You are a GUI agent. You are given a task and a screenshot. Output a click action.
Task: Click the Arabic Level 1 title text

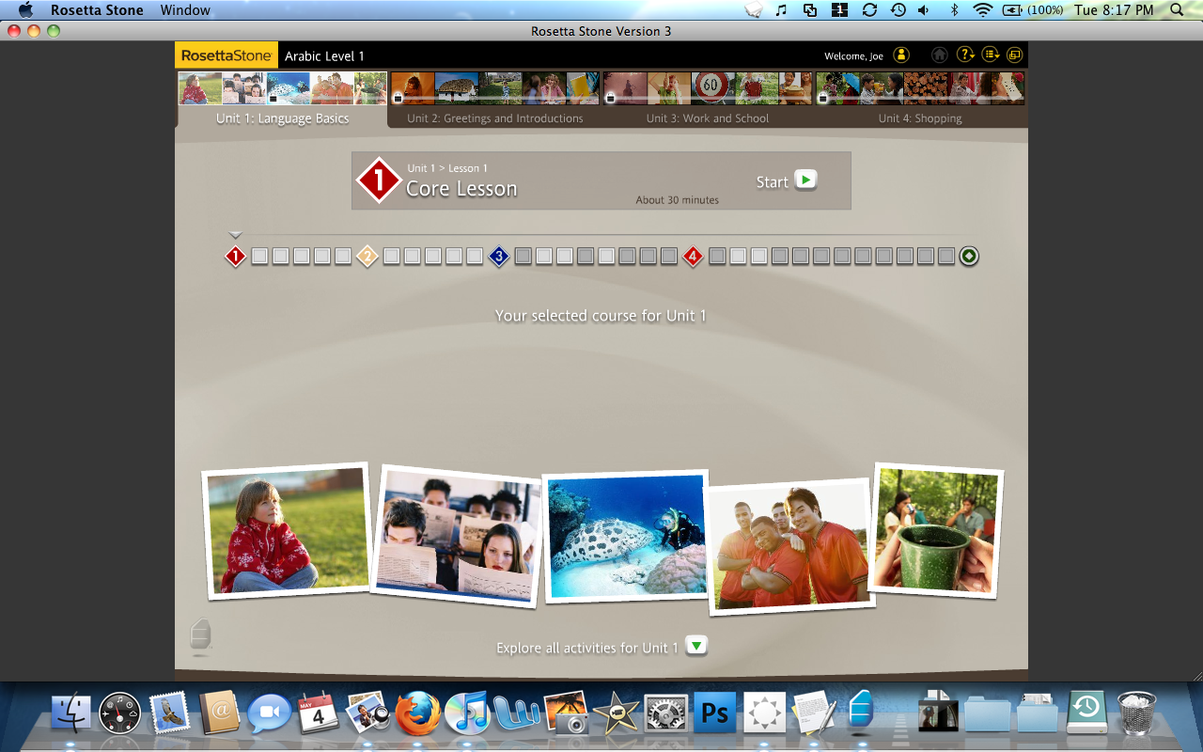coord(324,55)
